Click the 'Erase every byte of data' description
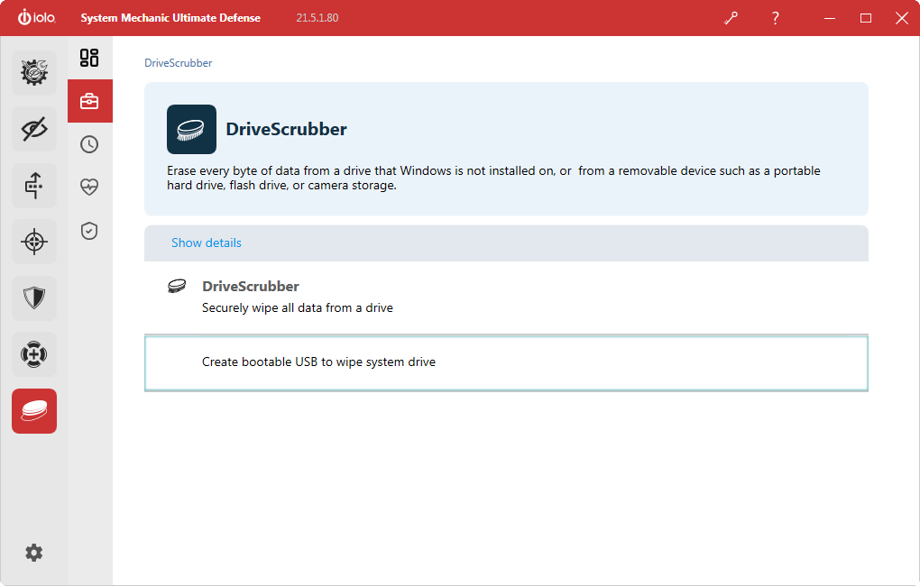 (x=493, y=178)
